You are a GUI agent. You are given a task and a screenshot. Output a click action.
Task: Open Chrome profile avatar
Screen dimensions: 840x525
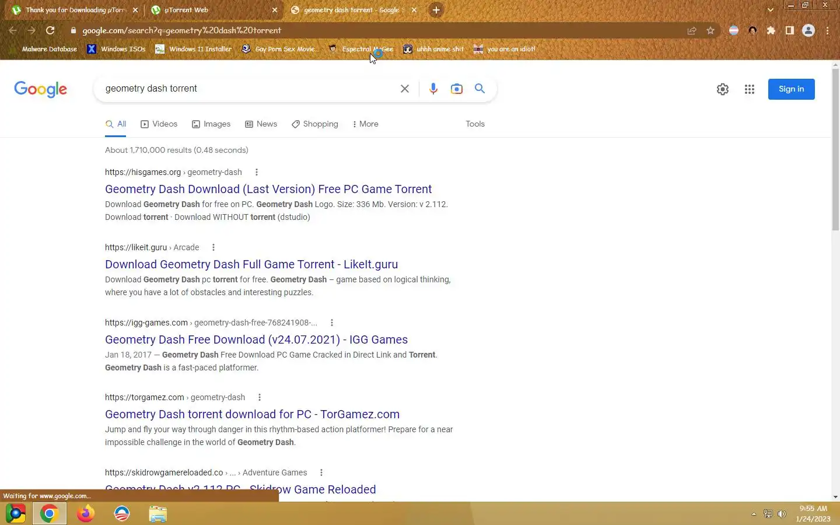pyautogui.click(x=808, y=30)
